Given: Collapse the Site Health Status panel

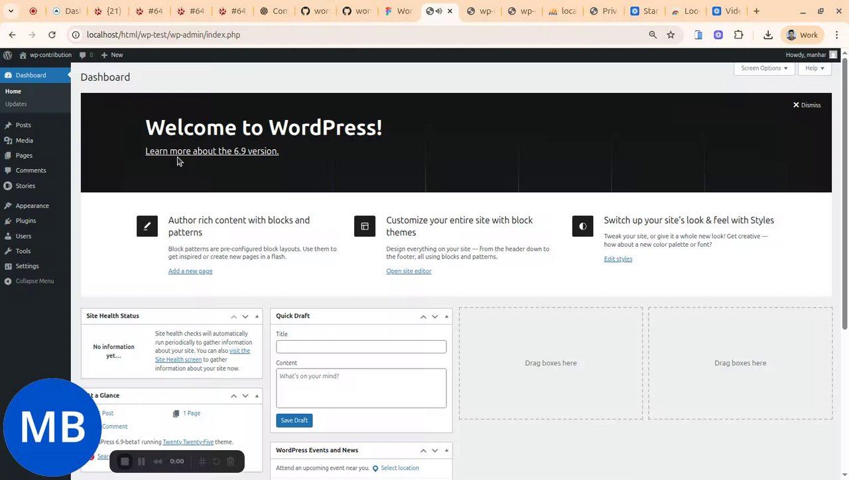Looking at the screenshot, I should (257, 316).
